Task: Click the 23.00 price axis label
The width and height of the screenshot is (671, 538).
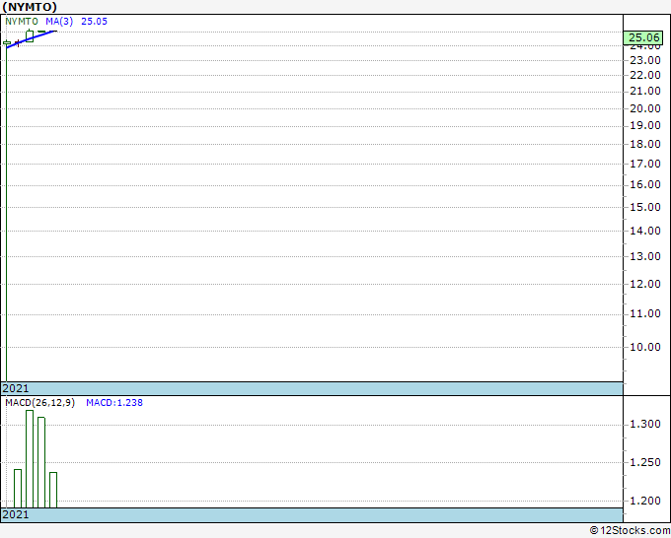Action: (645, 60)
